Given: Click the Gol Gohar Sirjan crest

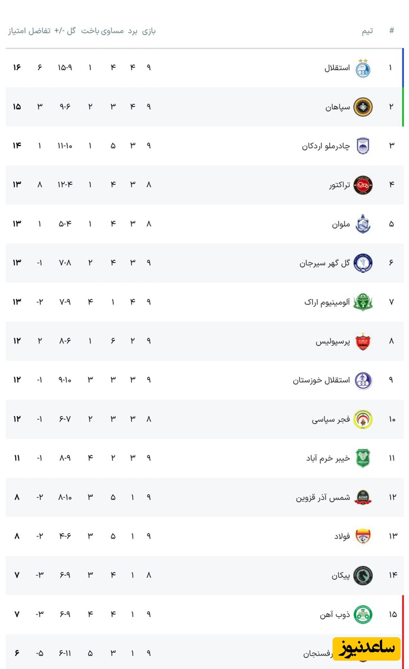Looking at the screenshot, I should [363, 263].
